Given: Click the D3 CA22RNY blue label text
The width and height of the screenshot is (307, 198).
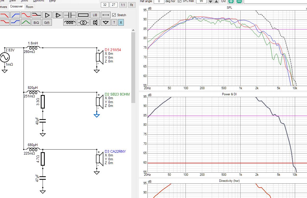Looking at the screenshot, I should pos(115,151).
